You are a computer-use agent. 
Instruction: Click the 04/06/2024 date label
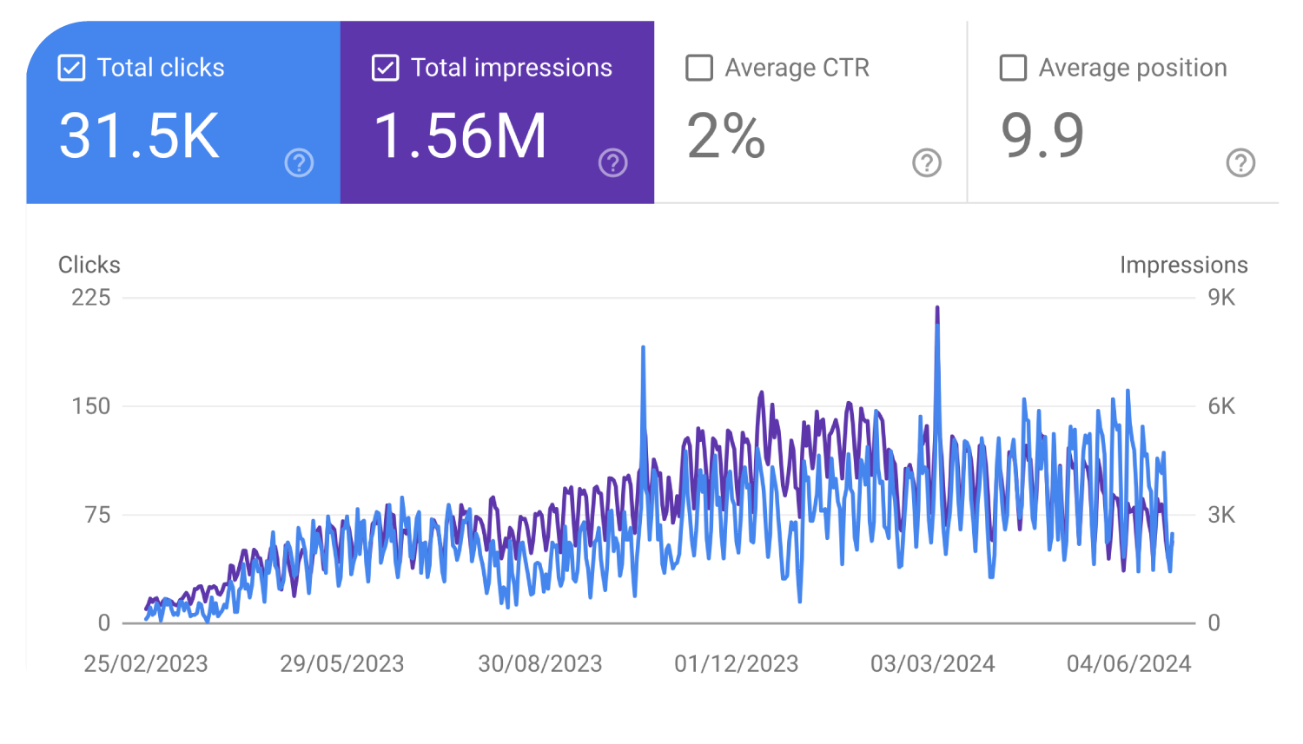point(1129,664)
